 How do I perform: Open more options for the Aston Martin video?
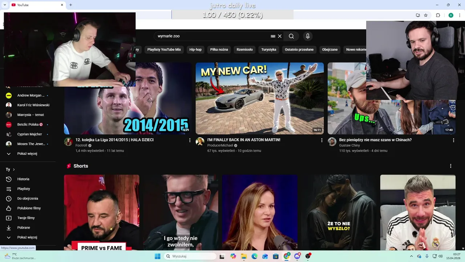coord(322,140)
